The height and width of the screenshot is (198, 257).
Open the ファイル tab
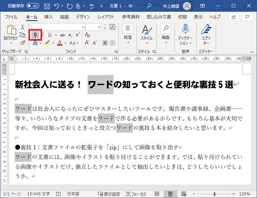[11, 17]
